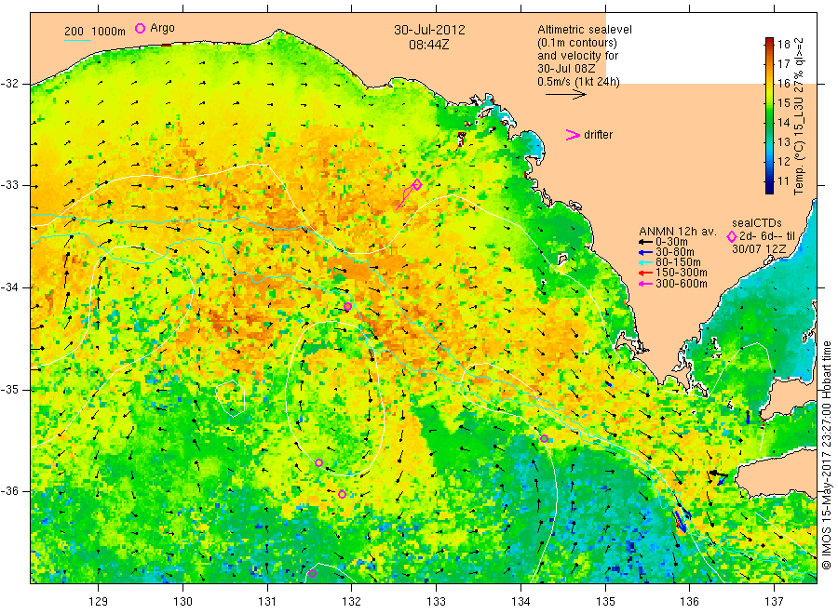The image size is (838, 614).
Task: Select the red 150-300m arrow in legend
Action: coord(645,273)
